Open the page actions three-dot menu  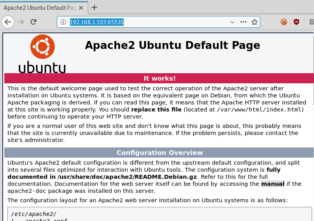pos(243,22)
